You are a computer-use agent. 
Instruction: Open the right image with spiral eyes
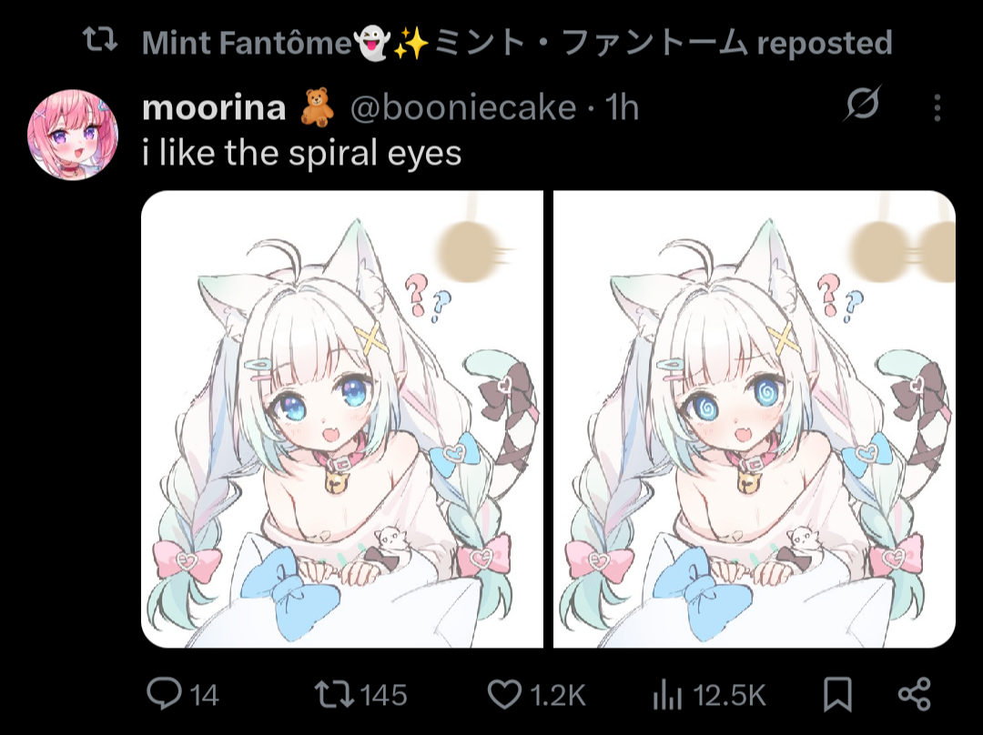click(754, 418)
